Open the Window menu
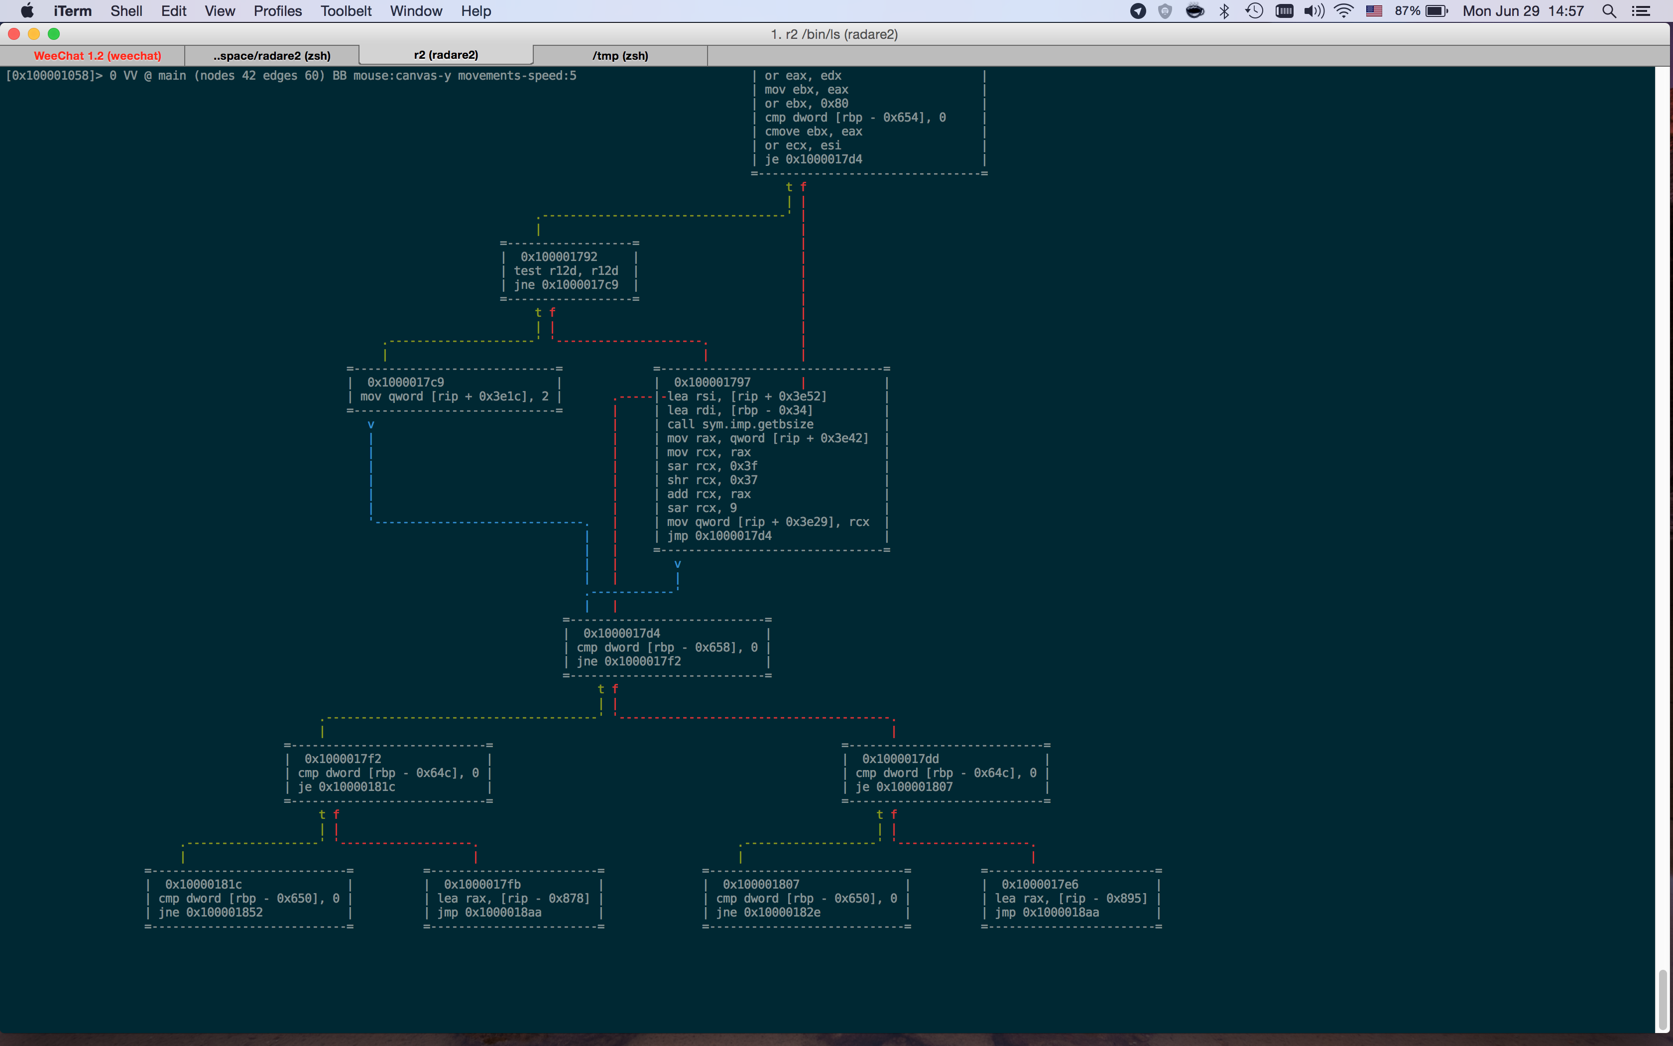Screen dimensions: 1673x1046 click(x=416, y=11)
